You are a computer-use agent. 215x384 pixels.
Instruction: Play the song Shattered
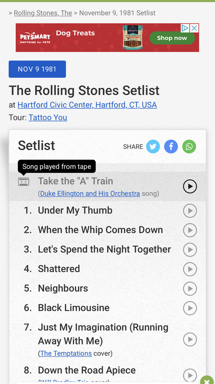tap(190, 269)
